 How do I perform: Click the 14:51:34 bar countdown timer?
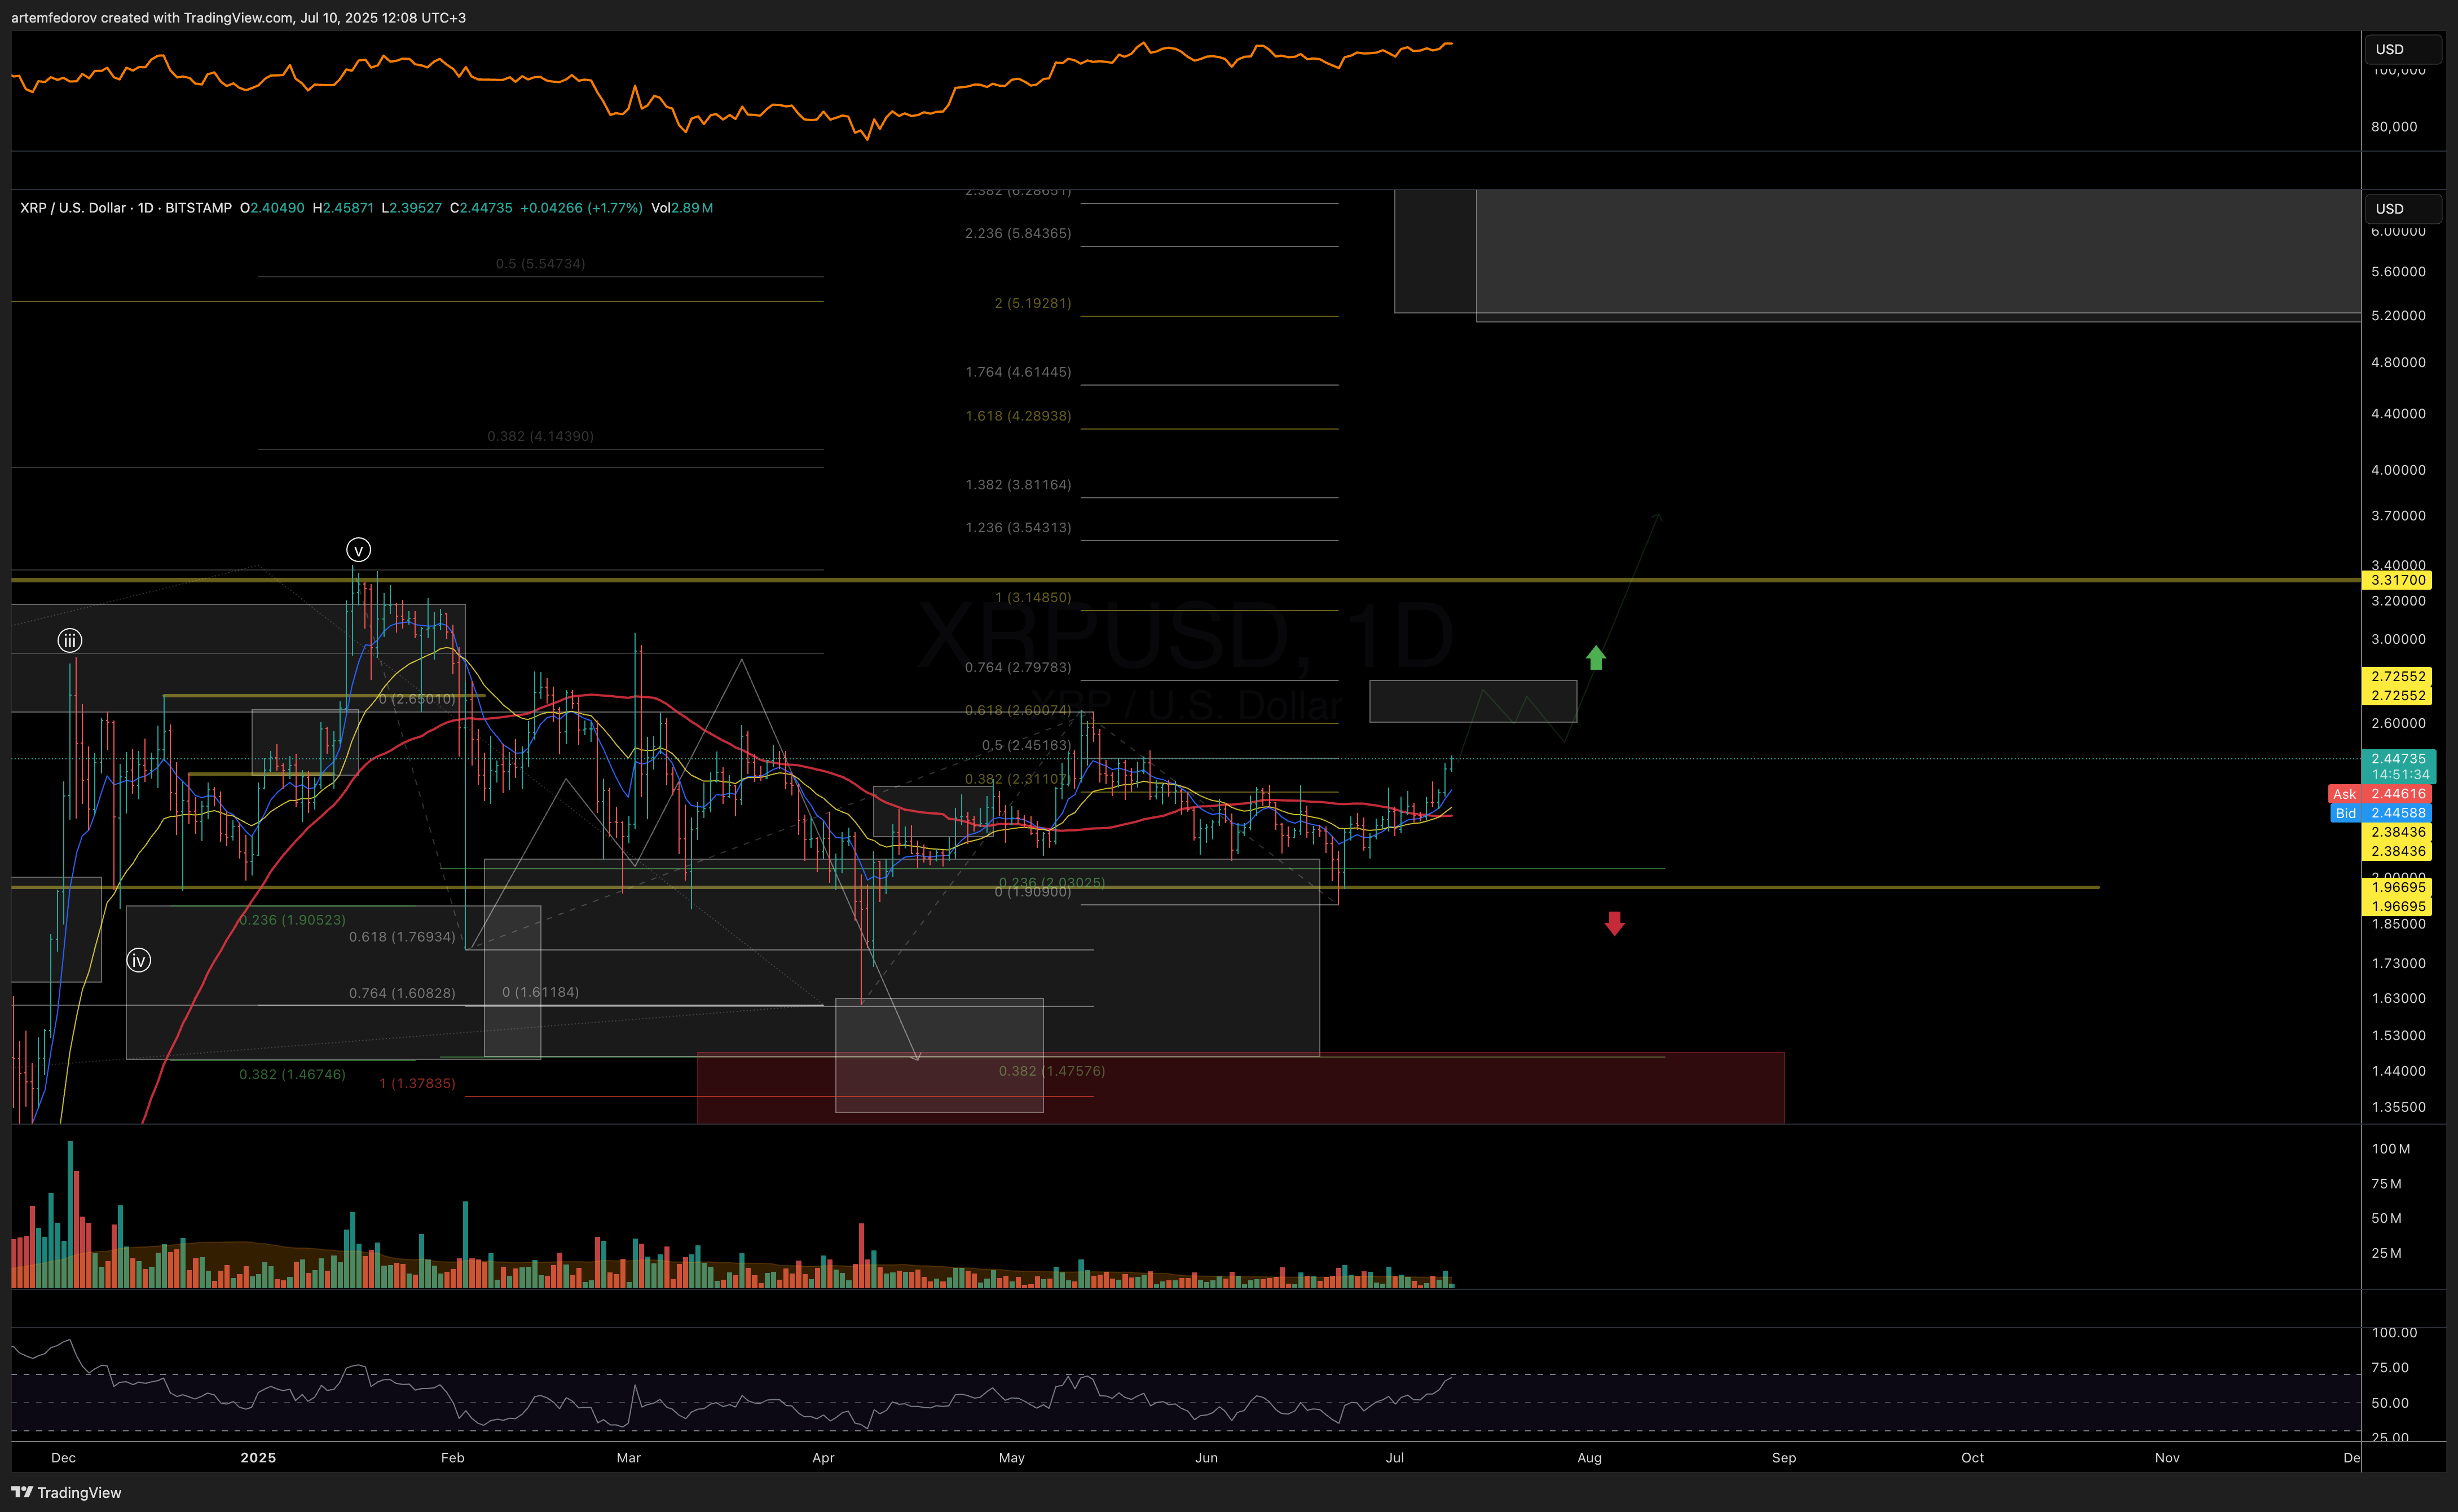click(2398, 775)
